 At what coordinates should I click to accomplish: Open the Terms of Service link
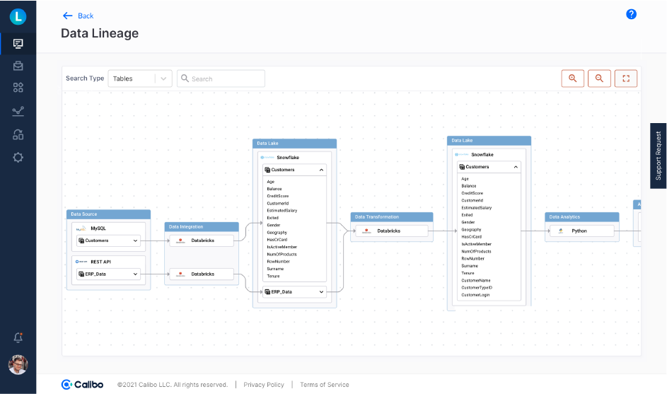tap(325, 385)
